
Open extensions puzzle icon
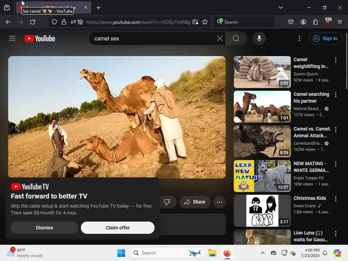point(315,22)
